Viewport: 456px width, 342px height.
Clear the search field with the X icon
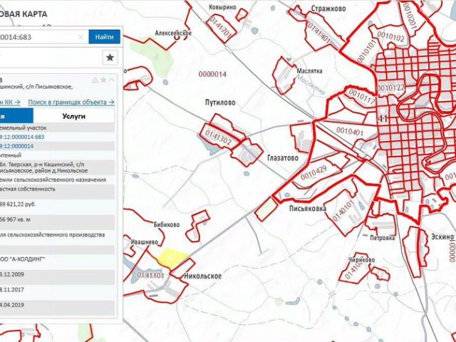81,37
